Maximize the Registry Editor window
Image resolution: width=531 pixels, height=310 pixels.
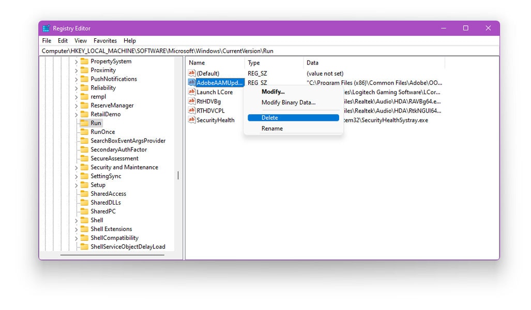[x=466, y=28]
